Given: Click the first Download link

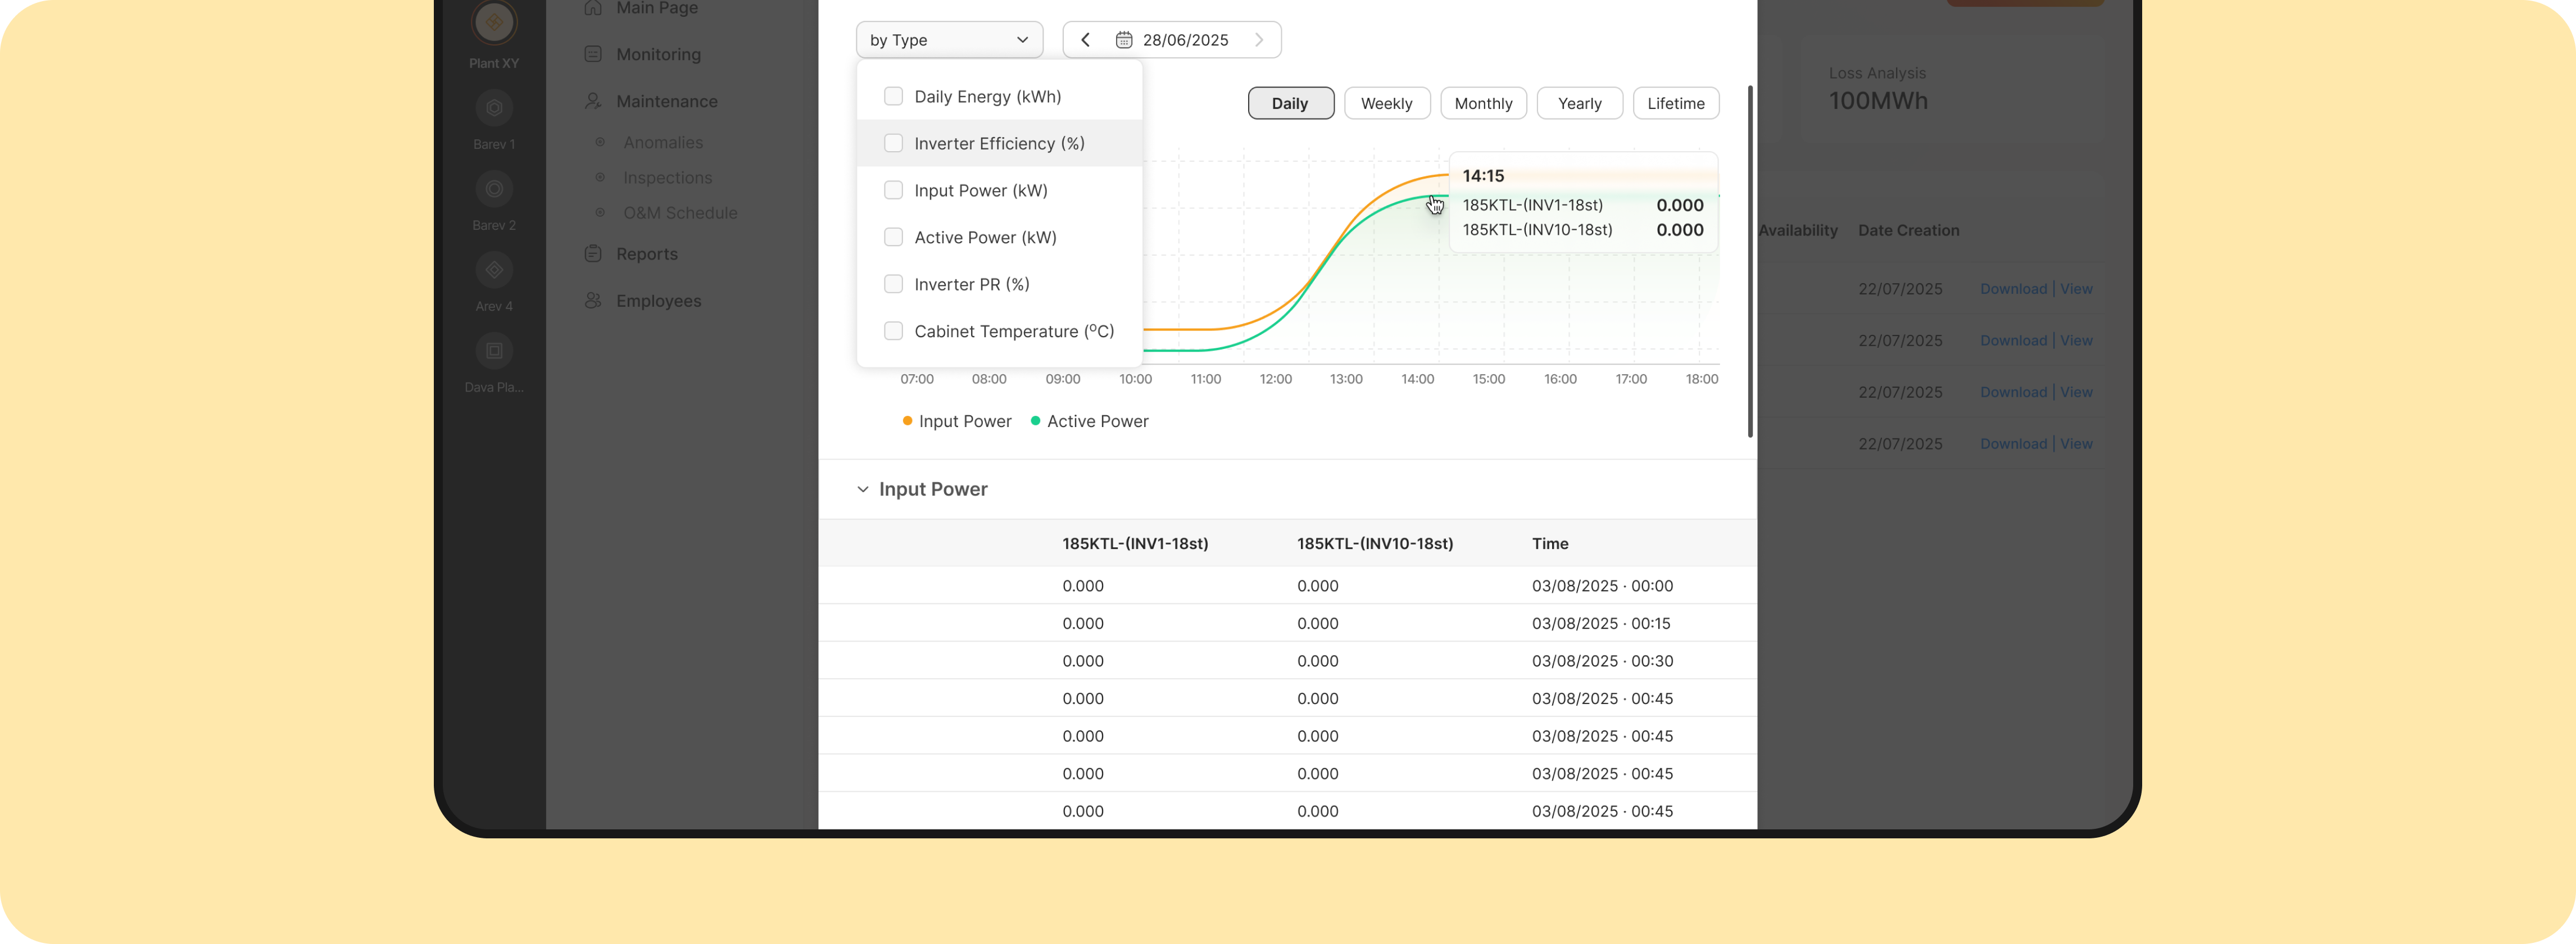Looking at the screenshot, I should click(2013, 289).
